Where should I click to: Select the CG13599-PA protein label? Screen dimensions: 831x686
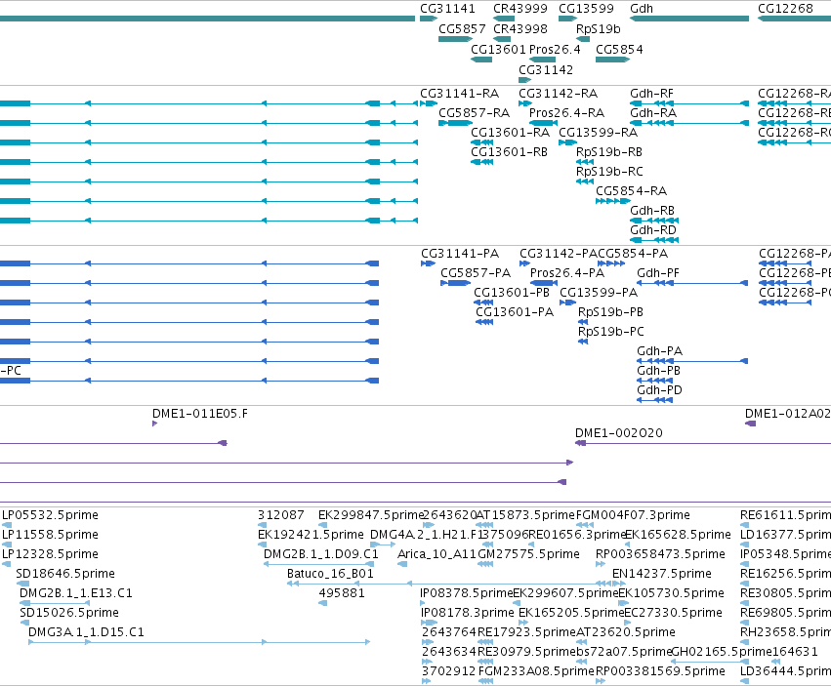click(x=599, y=293)
